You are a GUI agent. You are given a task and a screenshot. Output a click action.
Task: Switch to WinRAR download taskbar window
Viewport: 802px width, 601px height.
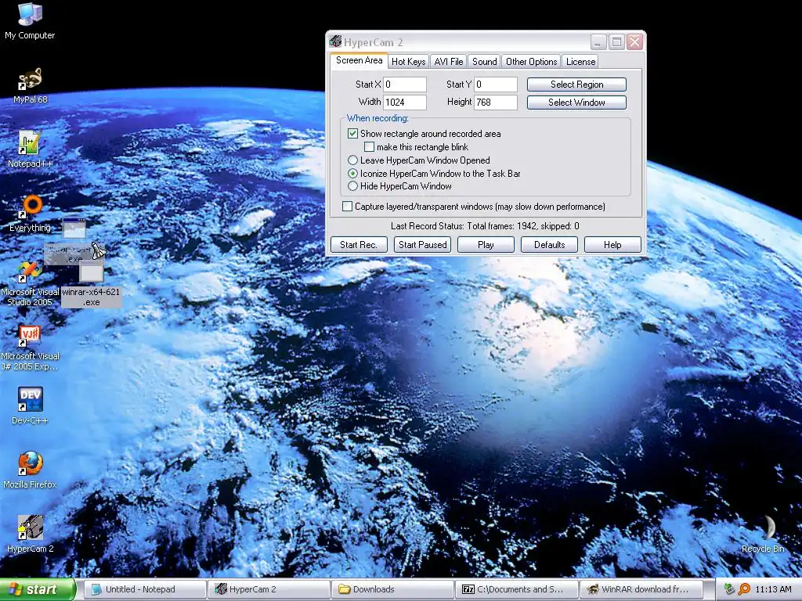click(x=641, y=589)
